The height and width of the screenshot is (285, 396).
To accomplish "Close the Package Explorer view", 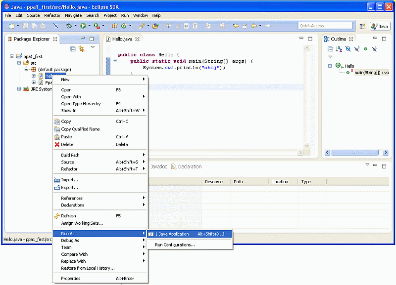I will click(x=55, y=39).
